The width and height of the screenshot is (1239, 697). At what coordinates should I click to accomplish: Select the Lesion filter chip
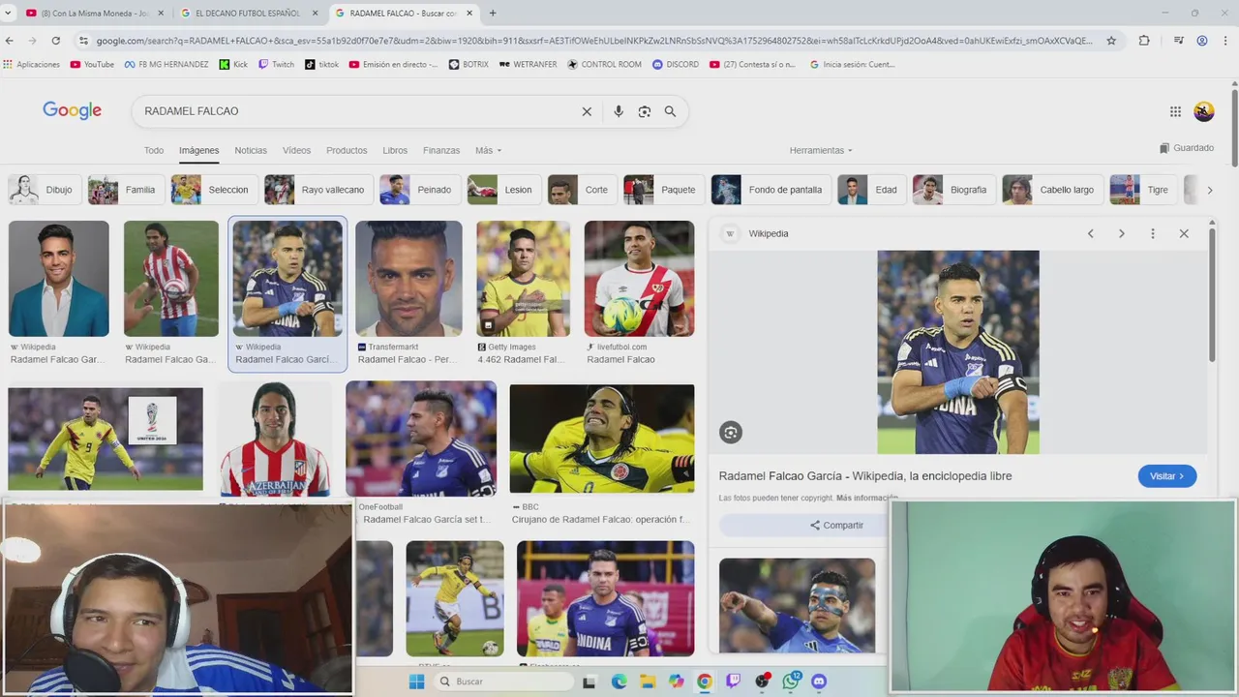coord(503,190)
